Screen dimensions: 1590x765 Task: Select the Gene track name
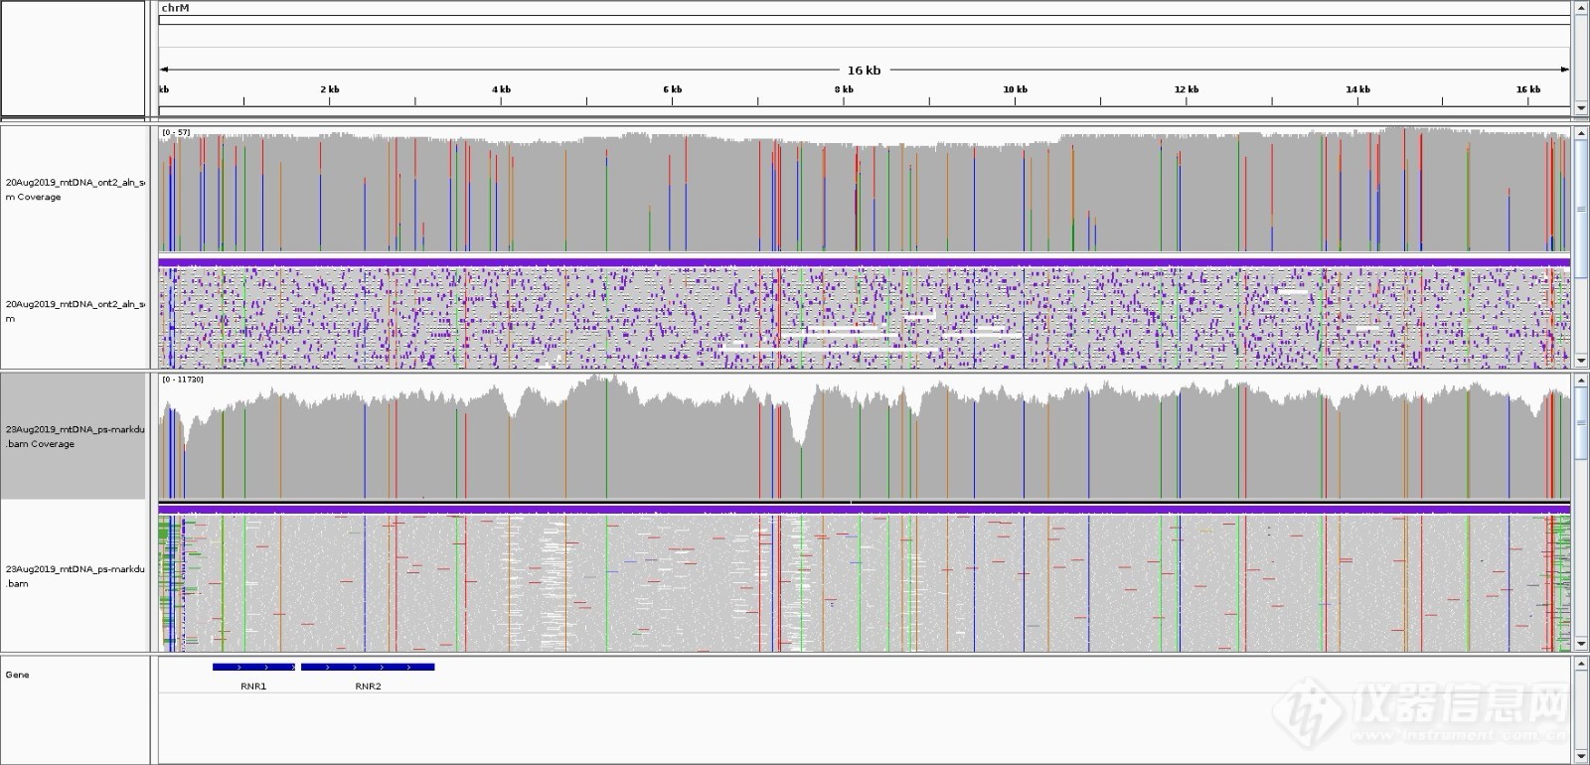pos(17,675)
